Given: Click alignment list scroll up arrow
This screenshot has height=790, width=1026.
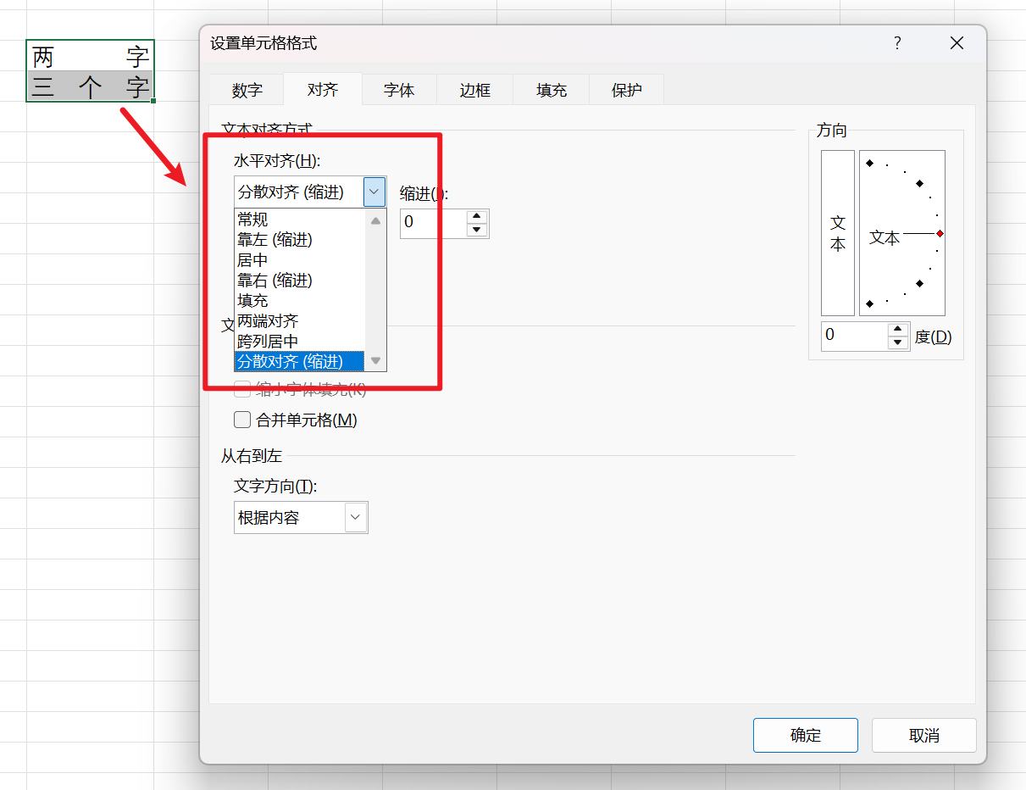Looking at the screenshot, I should click(376, 220).
